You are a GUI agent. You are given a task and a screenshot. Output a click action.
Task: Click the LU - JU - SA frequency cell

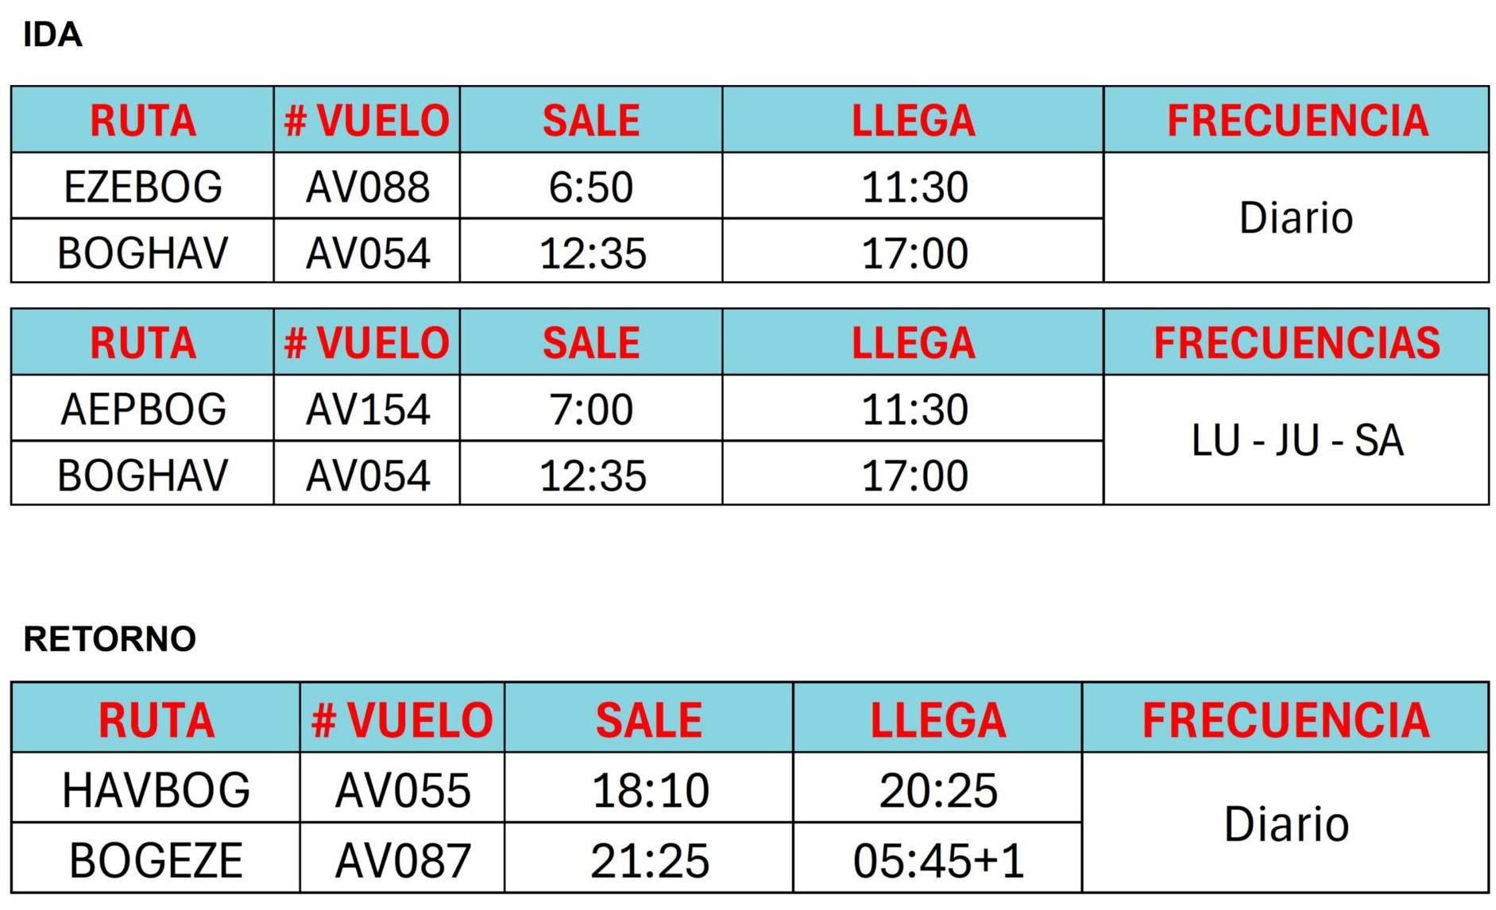point(1297,440)
